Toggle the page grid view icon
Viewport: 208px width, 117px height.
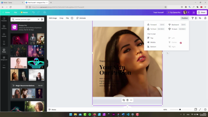tap(196, 110)
